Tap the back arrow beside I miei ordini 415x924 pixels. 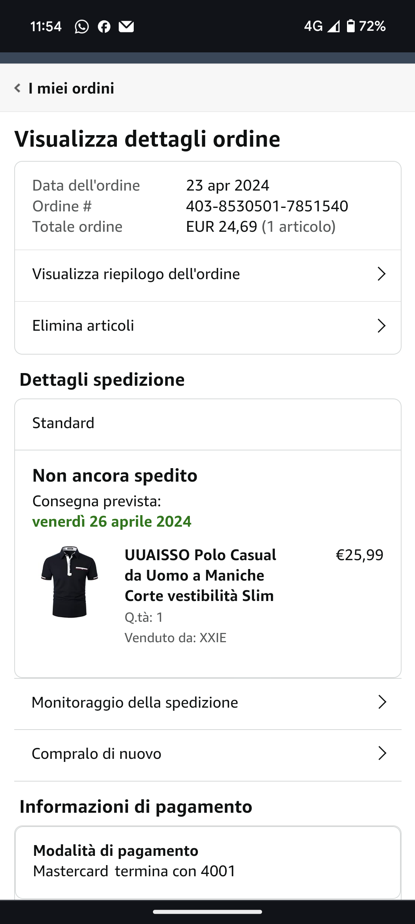pyautogui.click(x=17, y=88)
